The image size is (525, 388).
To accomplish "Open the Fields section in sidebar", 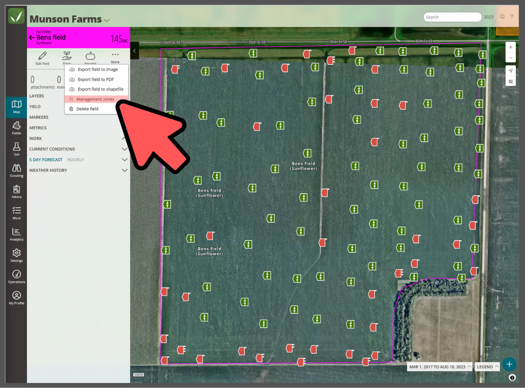I will tap(16, 128).
